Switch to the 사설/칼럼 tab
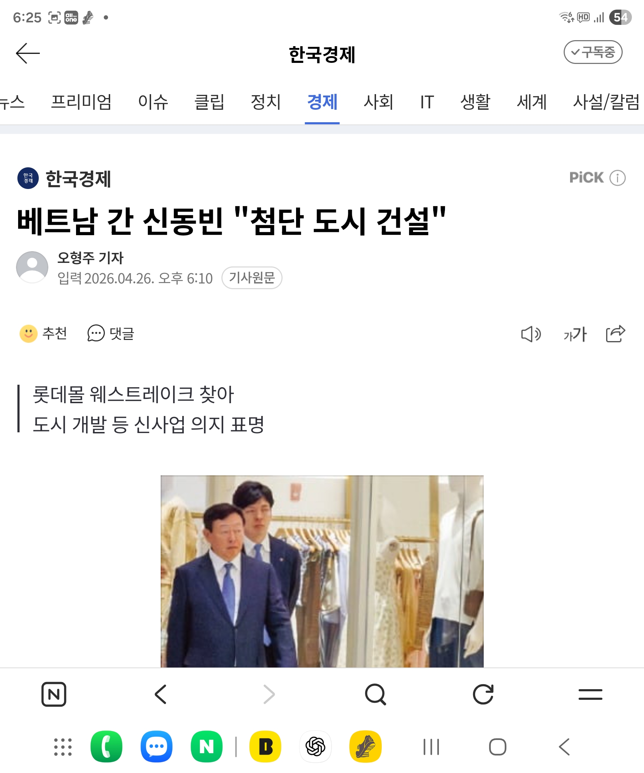 point(606,102)
